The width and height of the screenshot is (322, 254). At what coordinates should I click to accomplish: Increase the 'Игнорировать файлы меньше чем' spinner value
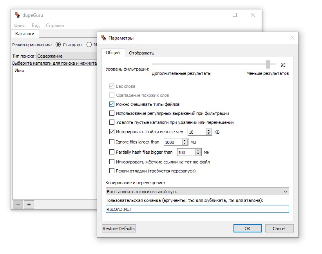[209, 130]
